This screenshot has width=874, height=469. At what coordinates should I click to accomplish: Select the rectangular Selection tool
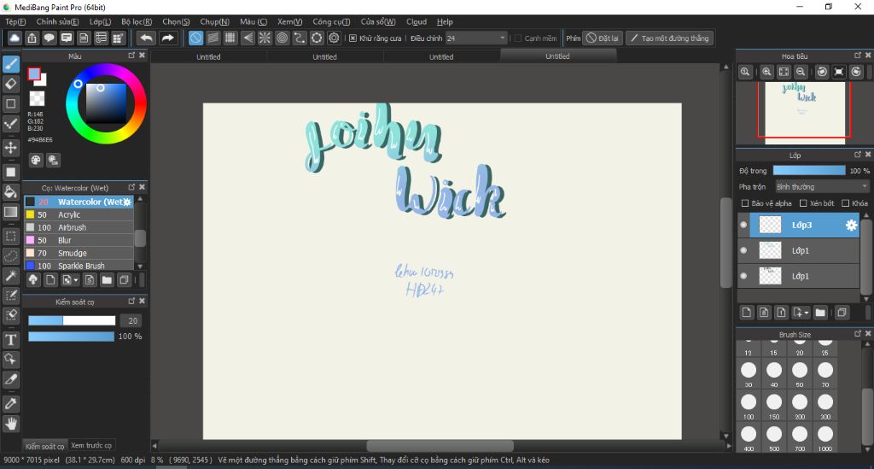pyautogui.click(x=10, y=236)
